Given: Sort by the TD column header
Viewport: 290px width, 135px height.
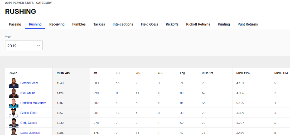Looking at the screenshot, I should (x=118, y=73).
